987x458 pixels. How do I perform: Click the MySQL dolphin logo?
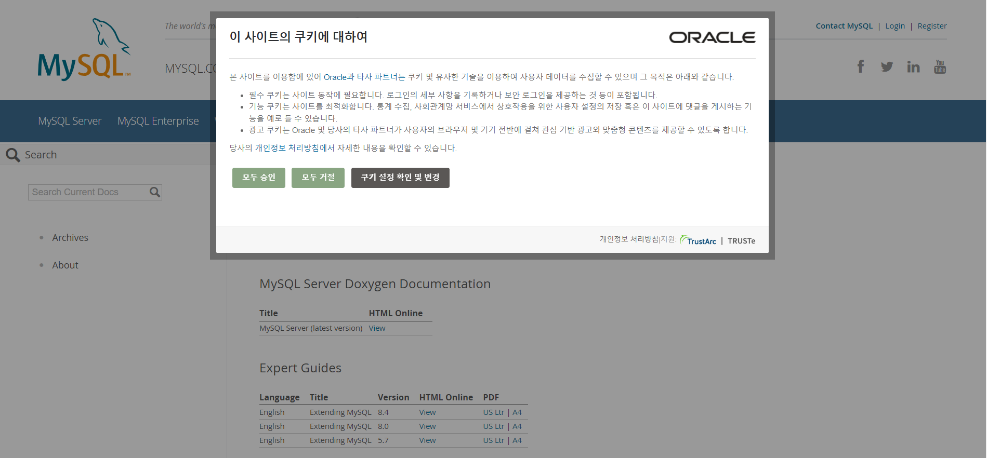(x=84, y=49)
